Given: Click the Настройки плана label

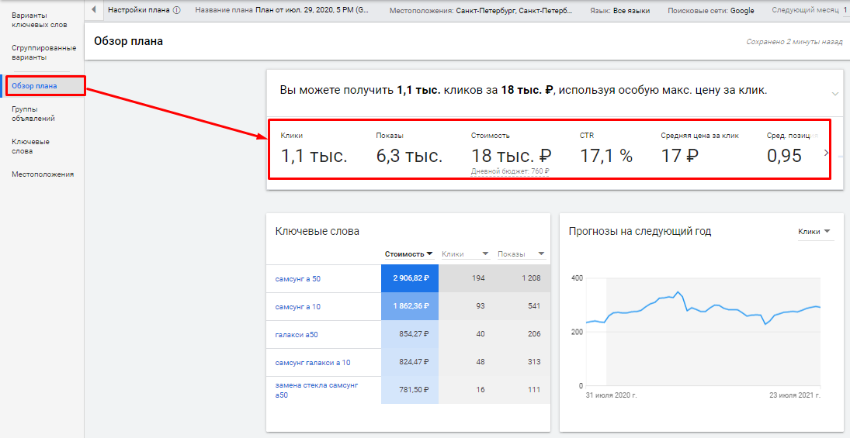Looking at the screenshot, I should 139,10.
